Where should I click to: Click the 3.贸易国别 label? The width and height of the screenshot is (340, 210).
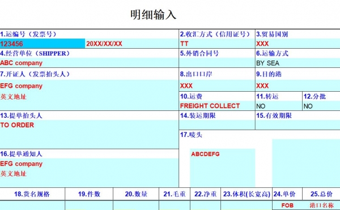tap(272, 34)
